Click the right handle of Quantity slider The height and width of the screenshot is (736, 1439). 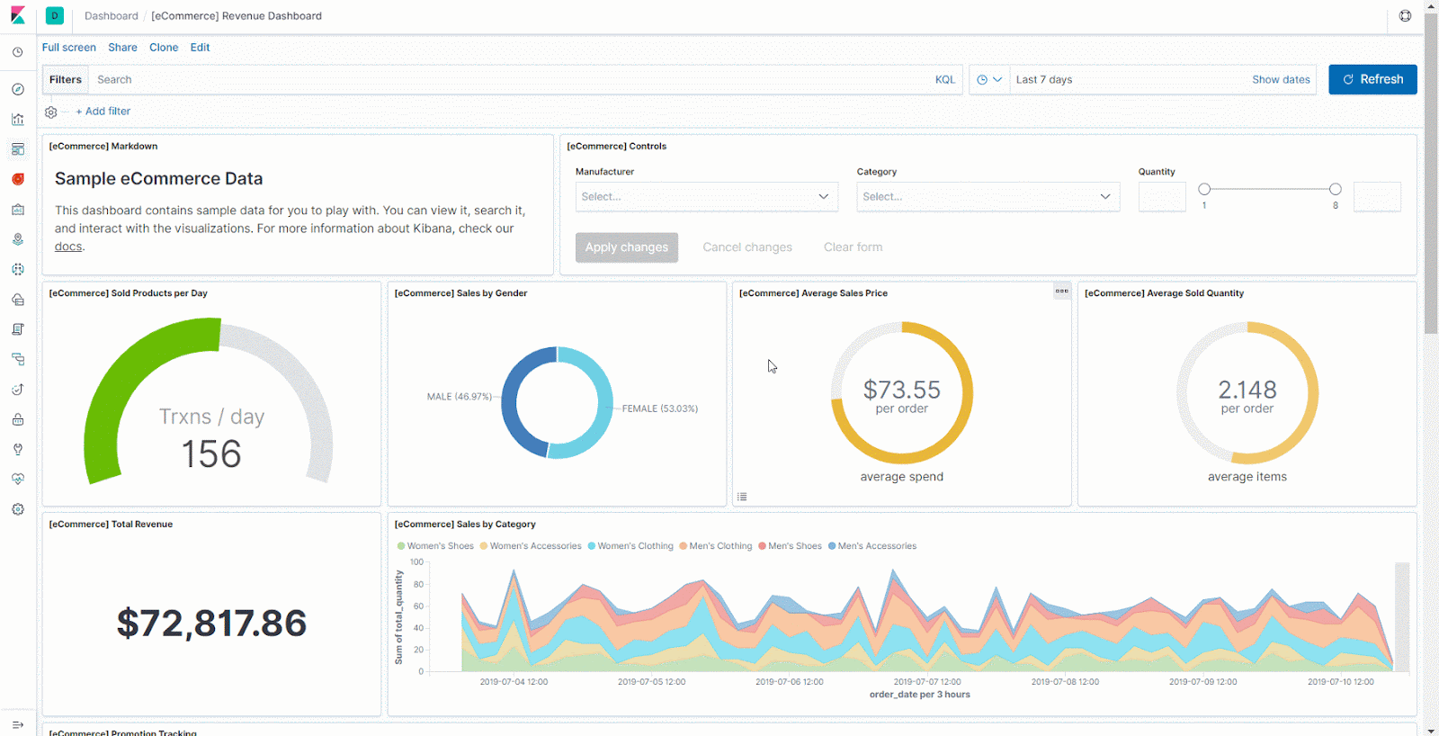click(1335, 189)
